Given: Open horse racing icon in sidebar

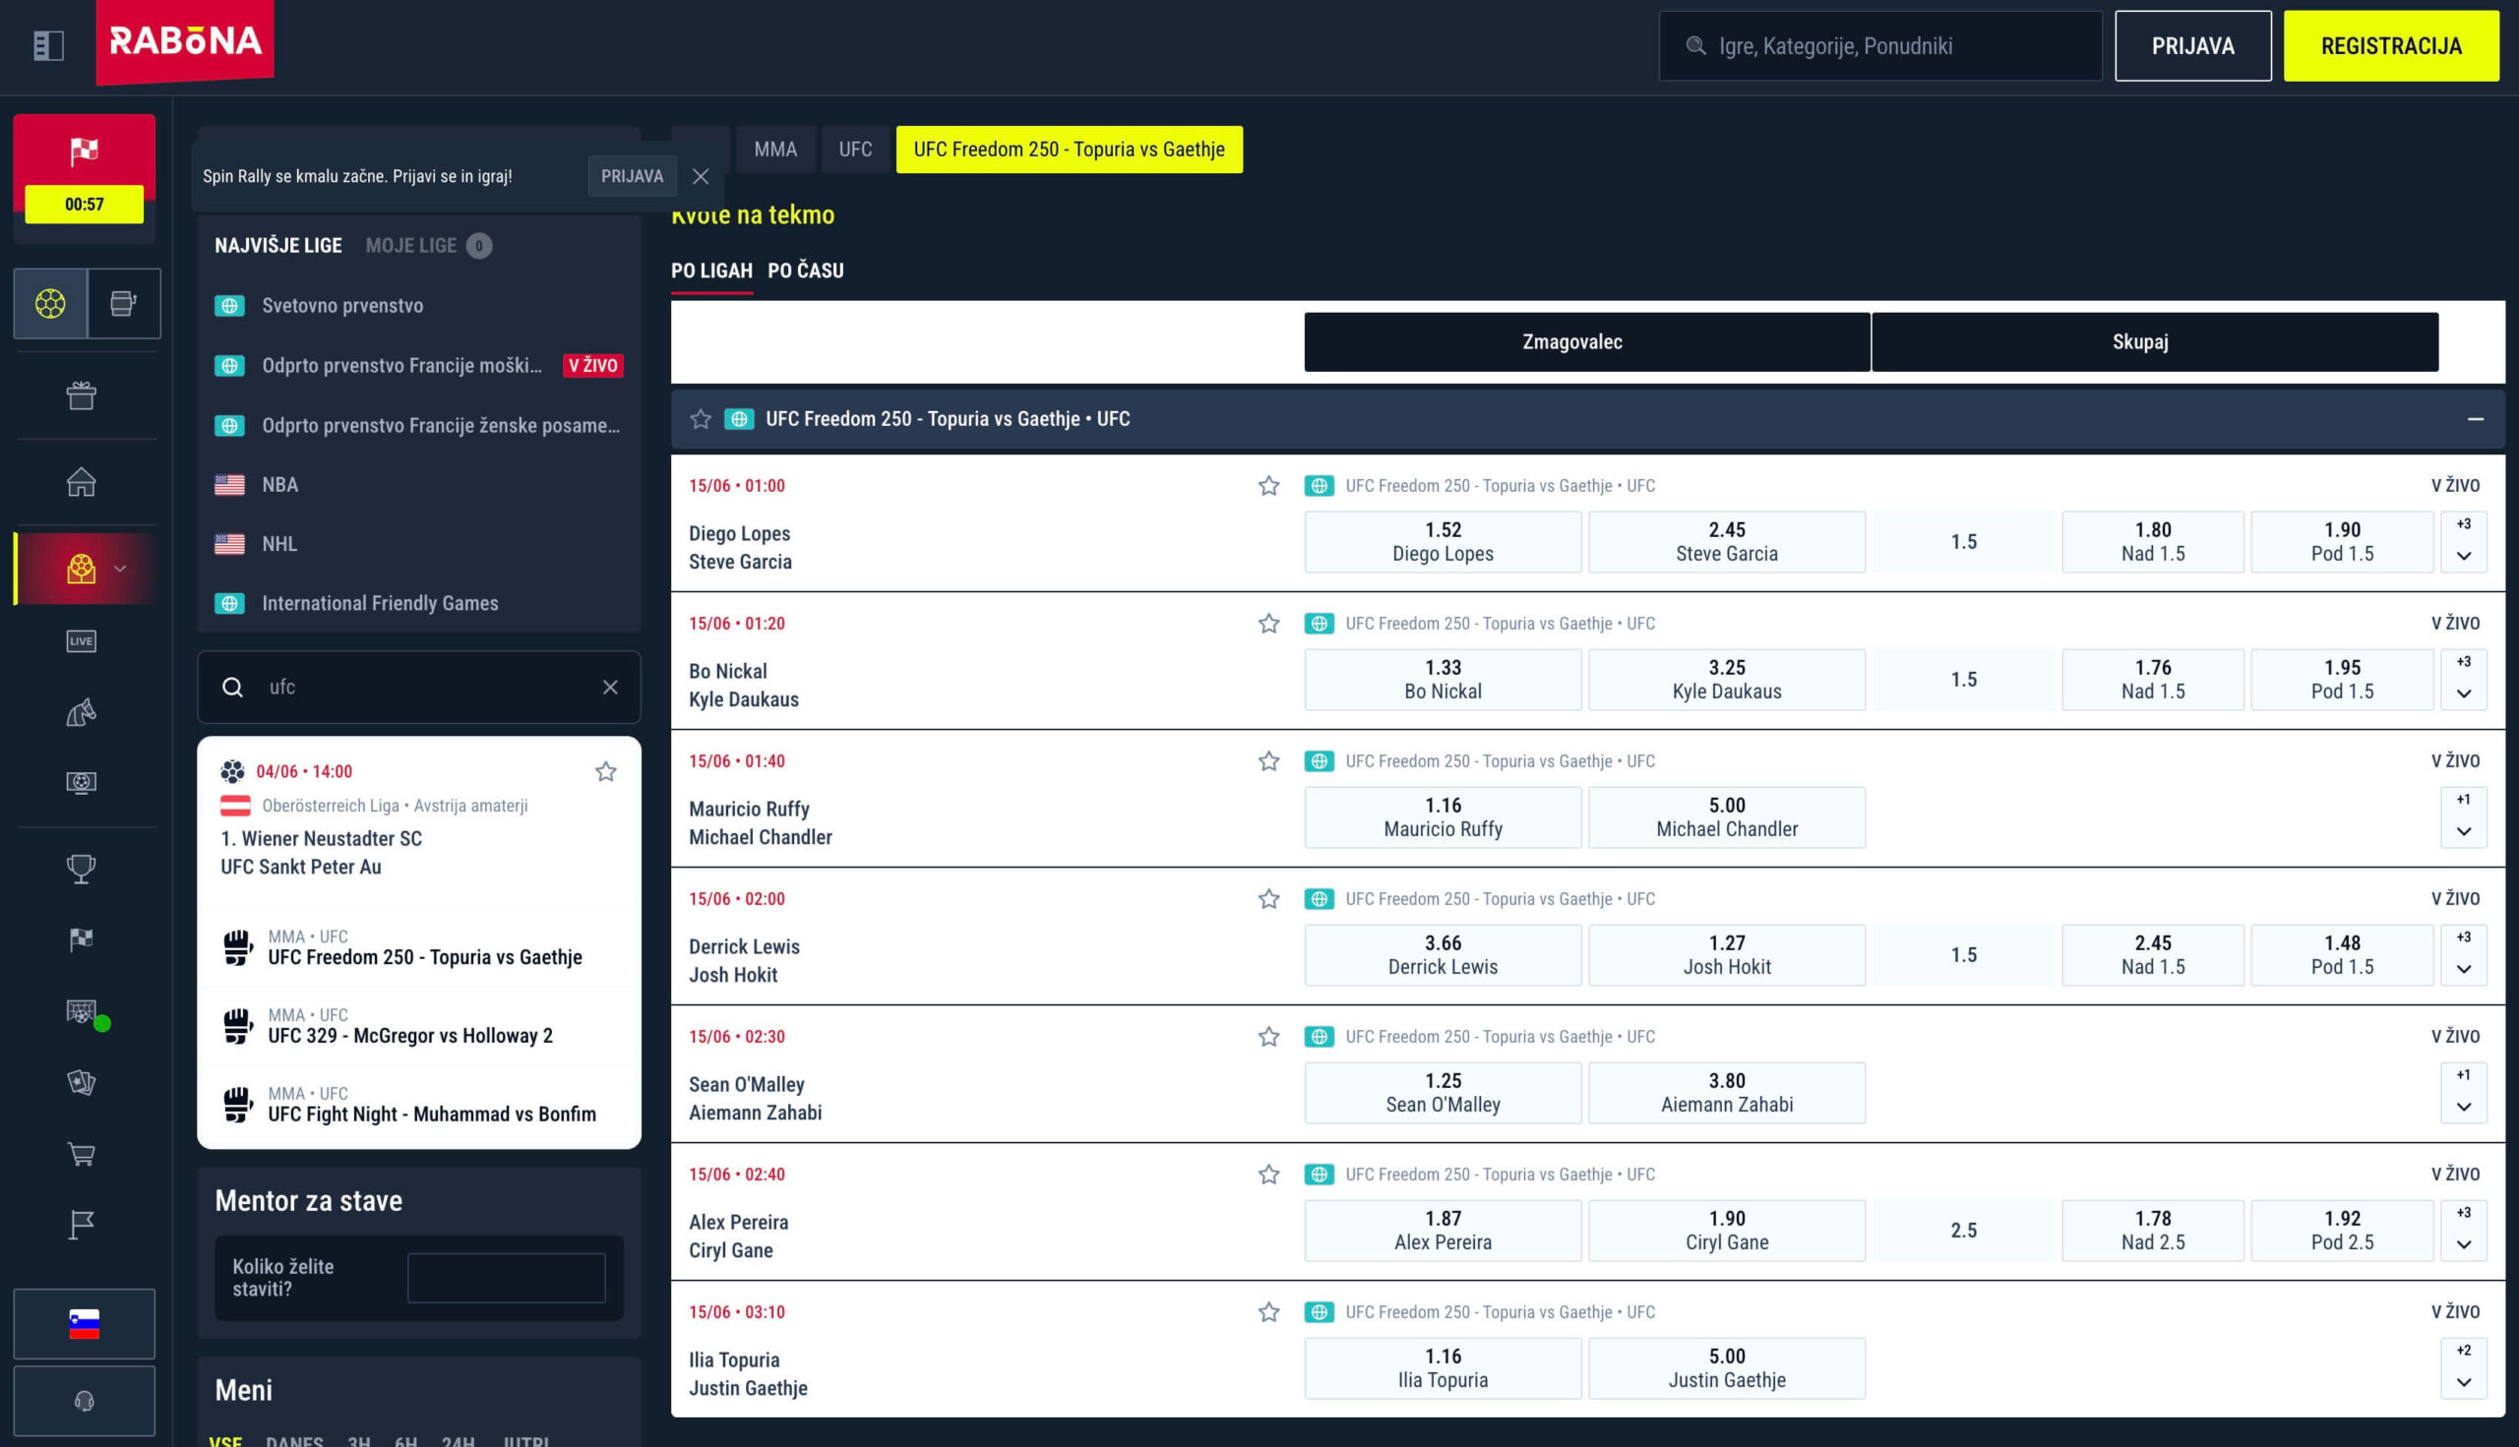Looking at the screenshot, I should [82, 712].
